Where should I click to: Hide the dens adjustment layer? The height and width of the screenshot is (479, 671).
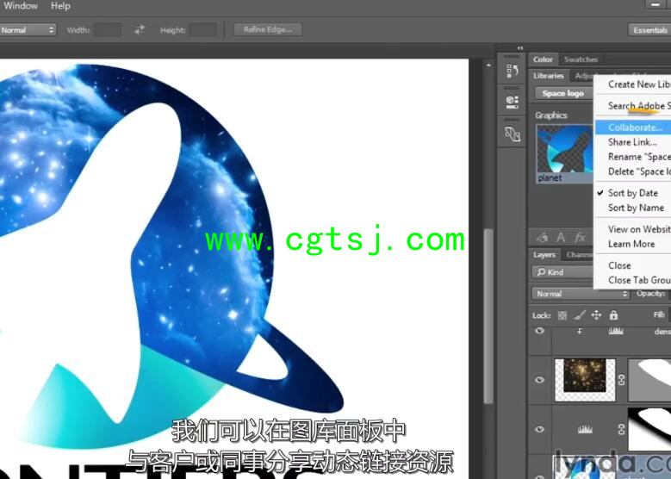[539, 331]
